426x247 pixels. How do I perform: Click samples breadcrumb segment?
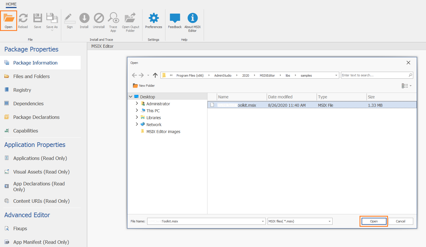point(306,75)
